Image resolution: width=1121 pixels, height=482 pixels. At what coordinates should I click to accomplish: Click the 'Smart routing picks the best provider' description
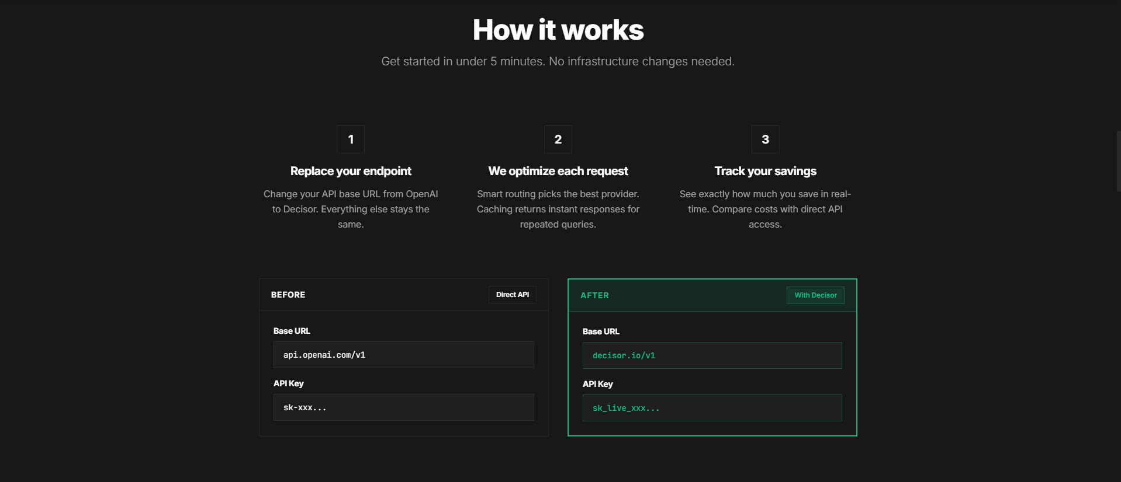click(x=558, y=209)
